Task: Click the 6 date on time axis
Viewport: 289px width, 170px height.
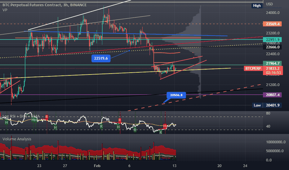Action: coord(129,166)
